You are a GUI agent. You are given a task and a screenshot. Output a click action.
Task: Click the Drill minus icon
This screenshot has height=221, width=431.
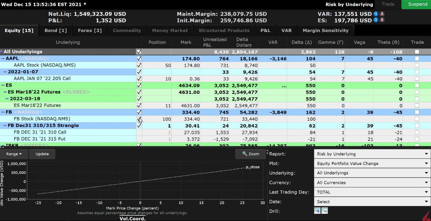(x=324, y=211)
